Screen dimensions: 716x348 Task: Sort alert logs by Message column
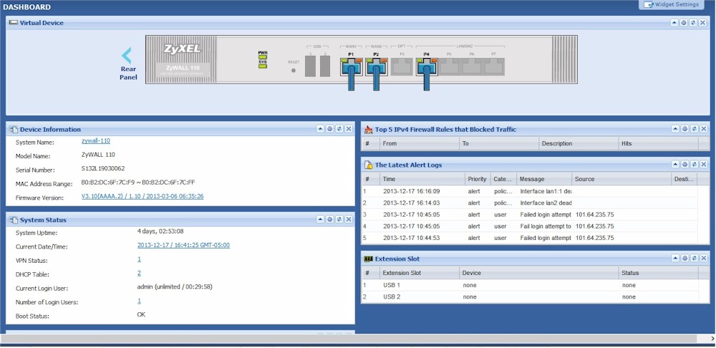coord(544,179)
